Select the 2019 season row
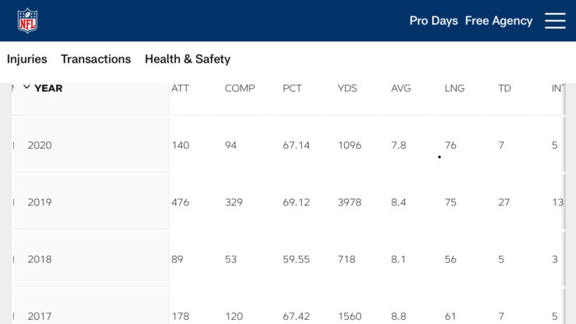The height and width of the screenshot is (324, 576). click(288, 202)
